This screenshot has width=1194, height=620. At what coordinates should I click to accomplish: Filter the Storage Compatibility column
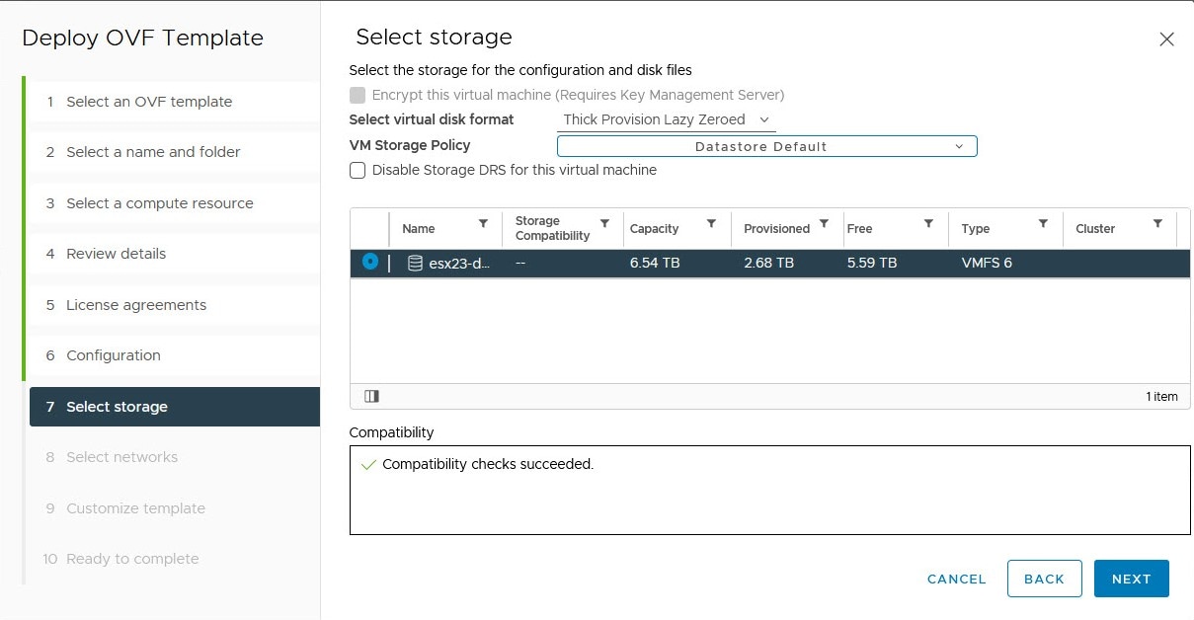point(605,224)
